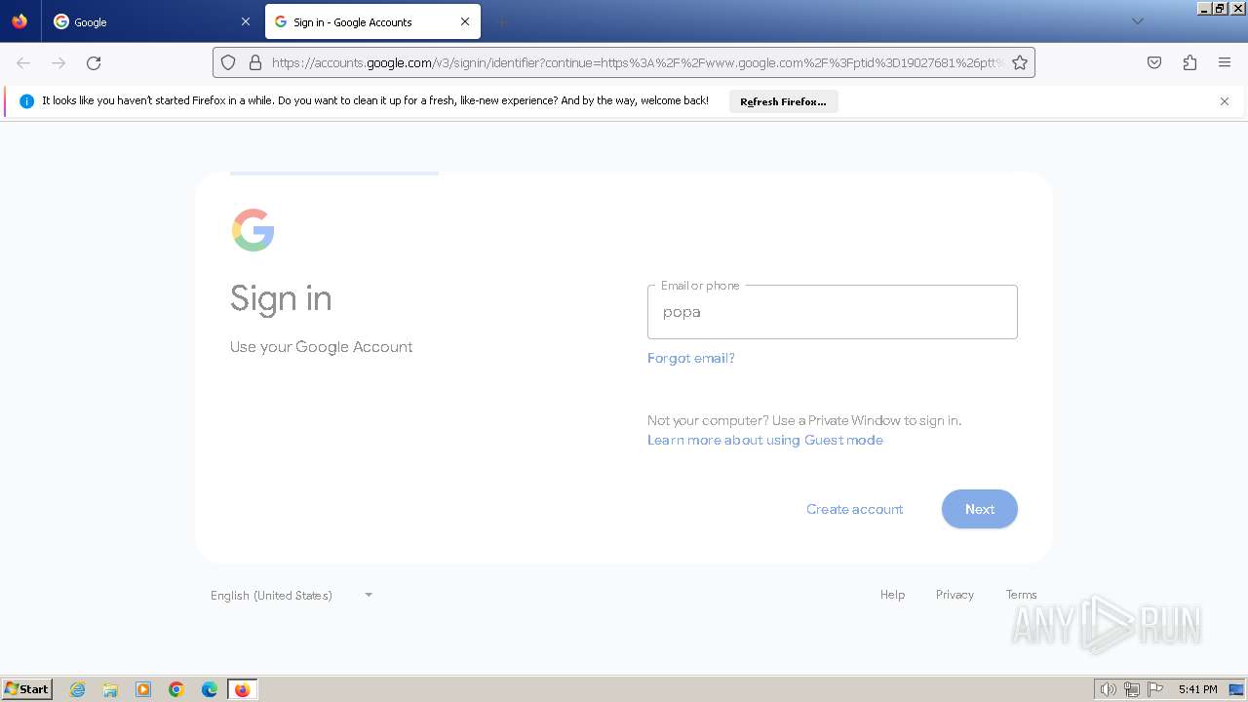This screenshot has height=702, width=1248.
Task: Open the Help footer link
Action: point(893,595)
